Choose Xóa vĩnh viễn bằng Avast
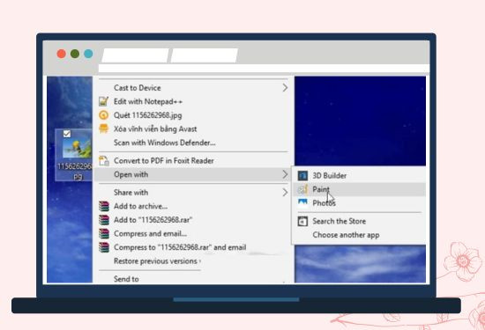Image resolution: width=485 pixels, height=330 pixels. click(x=193, y=128)
